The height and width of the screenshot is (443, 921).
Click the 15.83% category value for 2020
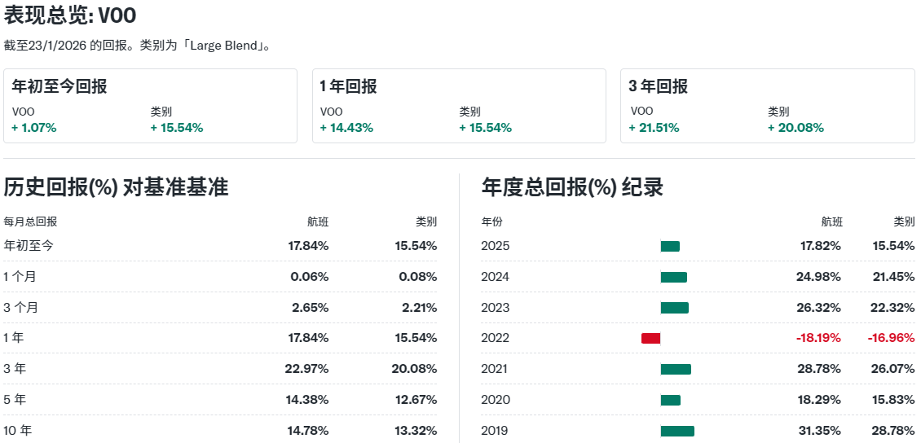(894, 400)
